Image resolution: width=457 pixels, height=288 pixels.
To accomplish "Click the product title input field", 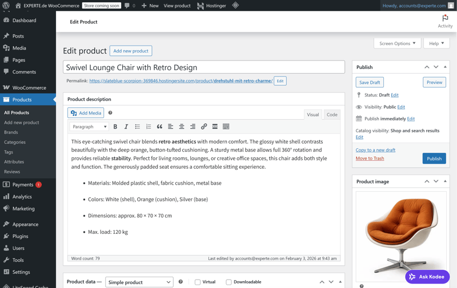I will (x=204, y=67).
